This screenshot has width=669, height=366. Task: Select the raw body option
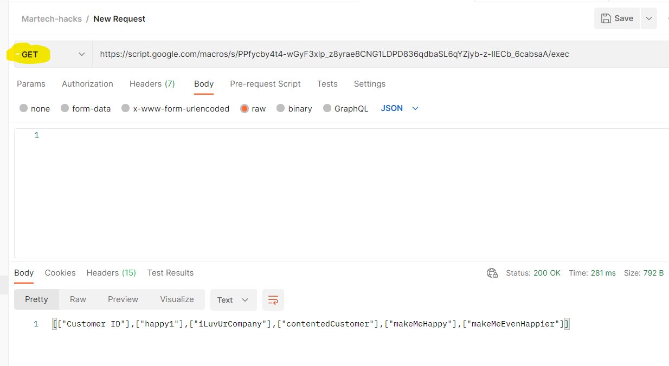click(x=253, y=108)
